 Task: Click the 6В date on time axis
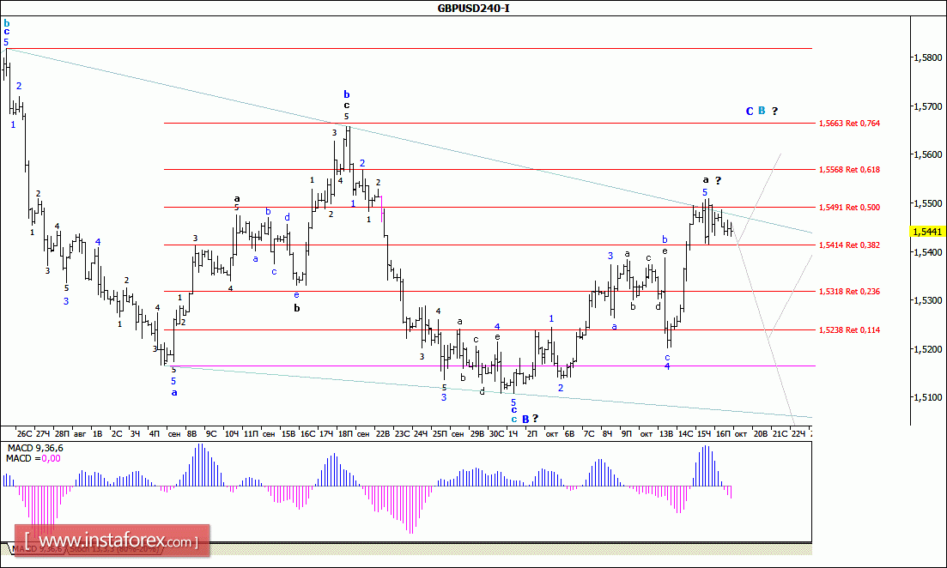(x=569, y=433)
